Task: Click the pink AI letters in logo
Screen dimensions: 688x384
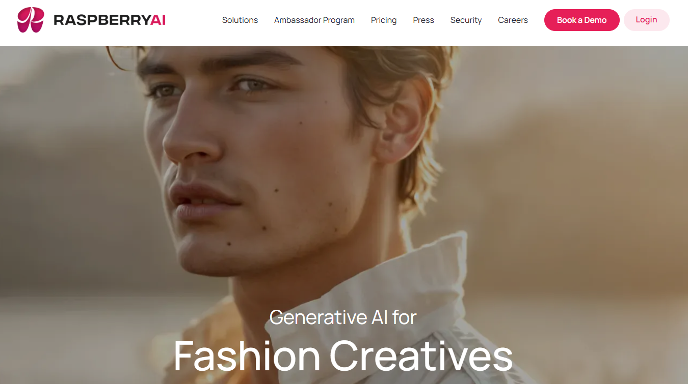Action: pos(158,20)
